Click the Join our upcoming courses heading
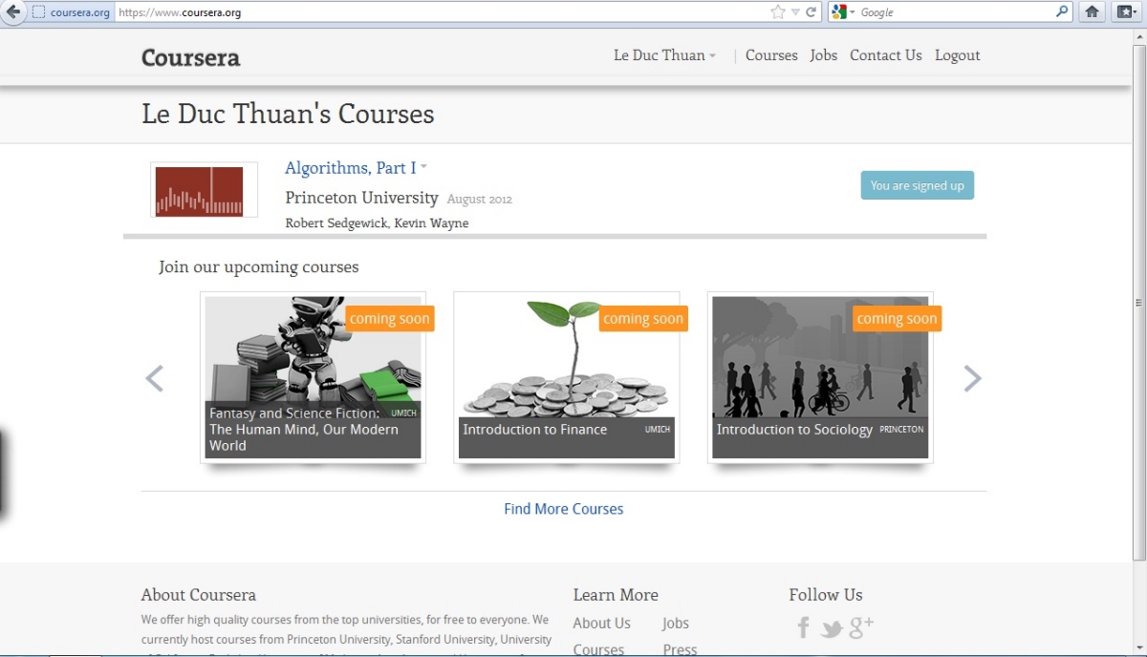Viewport: 1147px width, 657px height. 259,267
